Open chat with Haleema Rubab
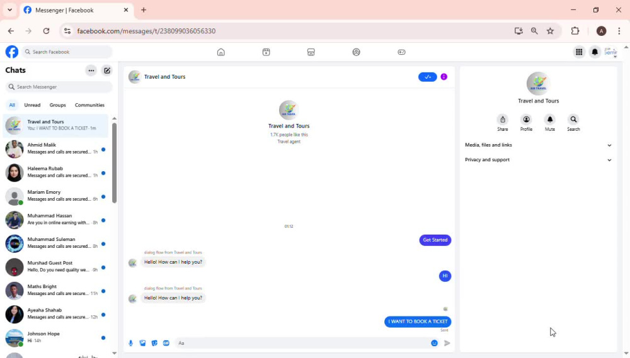The image size is (630, 358). point(55,172)
